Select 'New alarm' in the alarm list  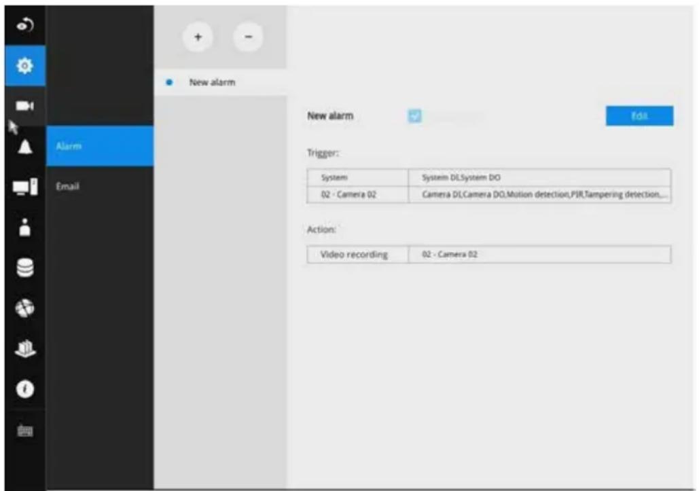(220, 82)
